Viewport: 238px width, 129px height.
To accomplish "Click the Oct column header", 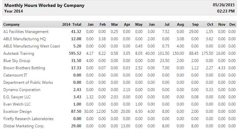I will tap(210, 24).
